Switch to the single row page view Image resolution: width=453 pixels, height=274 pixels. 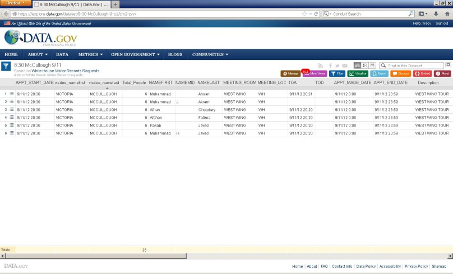(x=372, y=66)
